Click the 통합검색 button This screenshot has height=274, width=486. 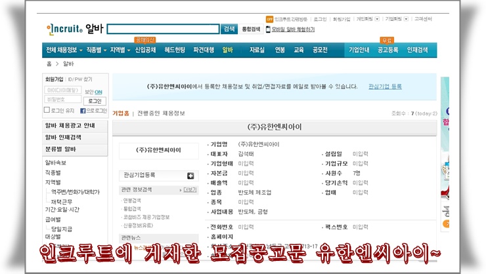tap(251, 29)
